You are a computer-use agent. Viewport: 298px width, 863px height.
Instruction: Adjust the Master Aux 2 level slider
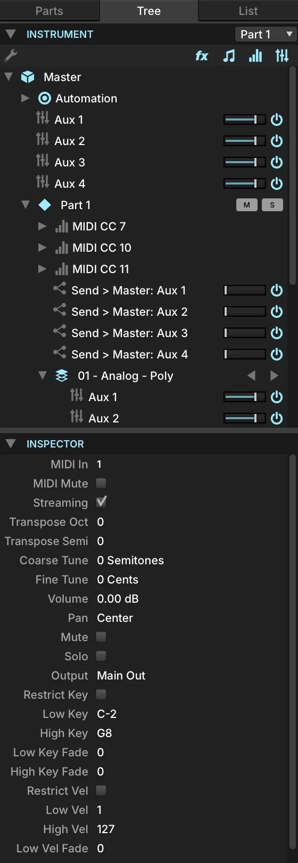click(244, 141)
